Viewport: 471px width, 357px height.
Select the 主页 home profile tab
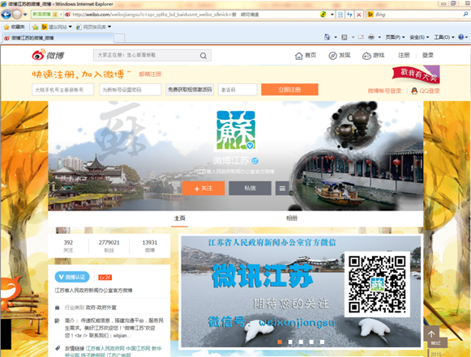(180, 219)
